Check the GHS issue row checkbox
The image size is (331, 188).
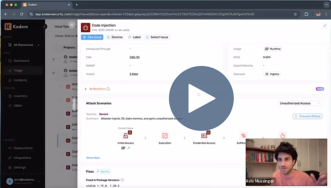point(61,87)
